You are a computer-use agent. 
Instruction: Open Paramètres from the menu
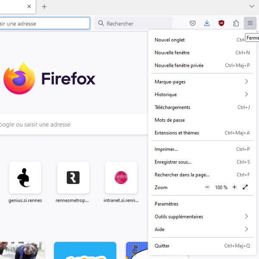point(202,204)
